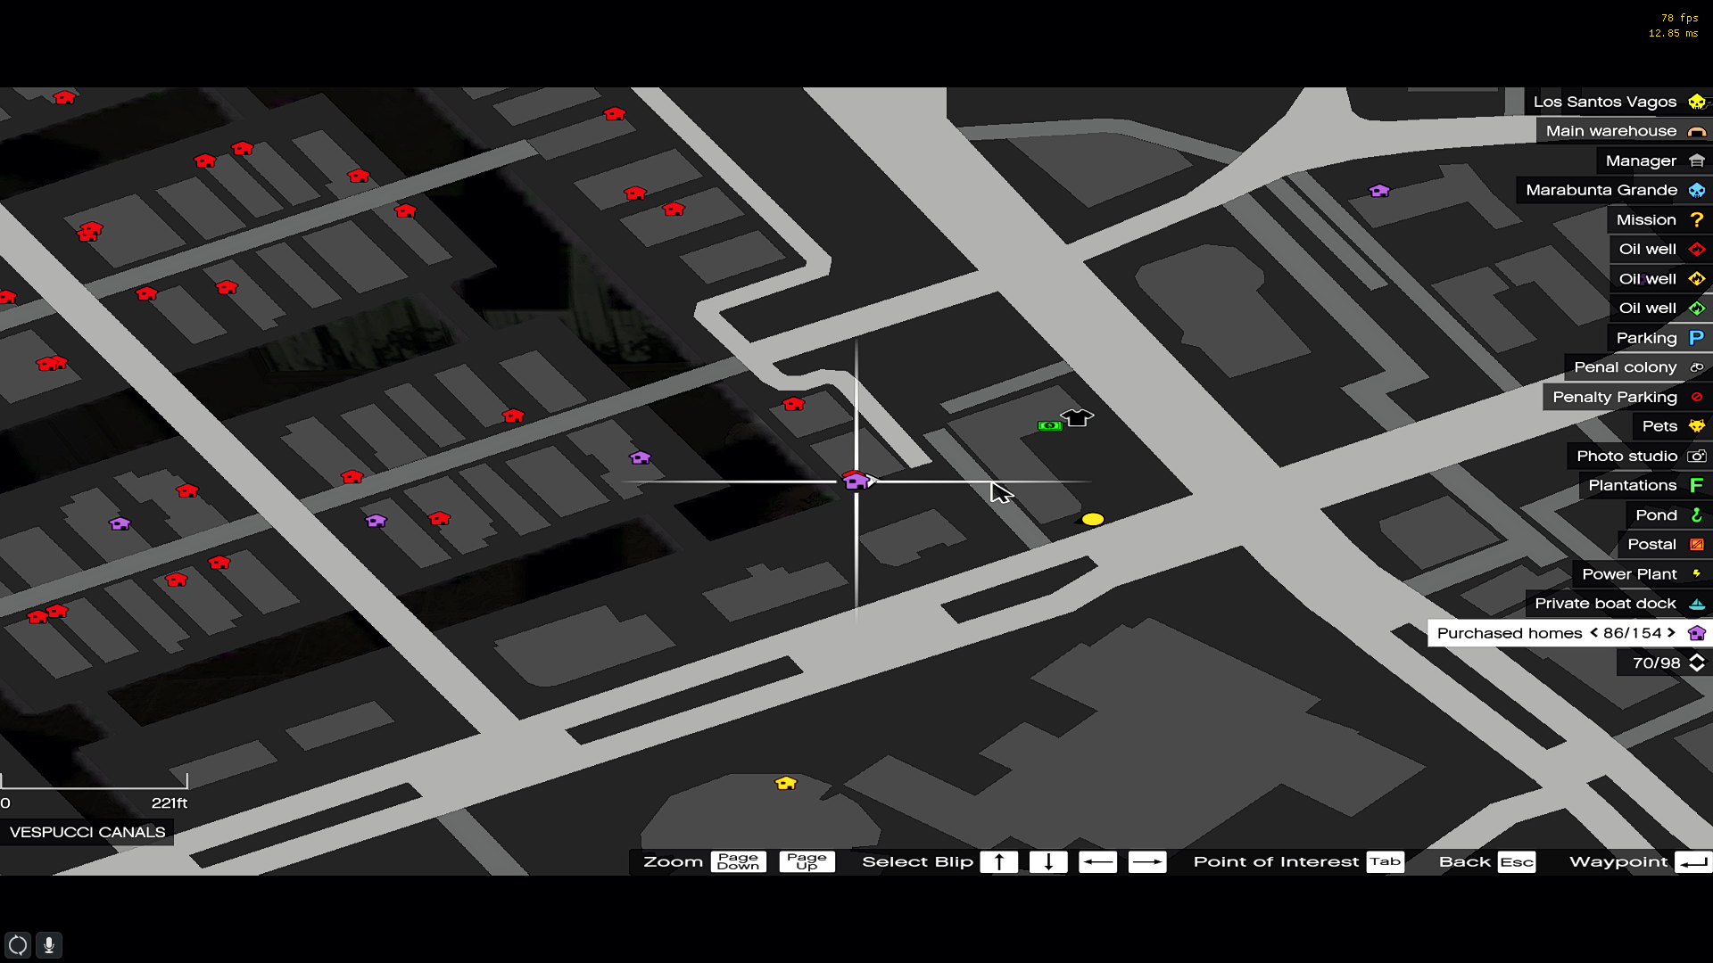The image size is (1713, 963).
Task: Select the Manager legend entry
Action: click(1654, 160)
